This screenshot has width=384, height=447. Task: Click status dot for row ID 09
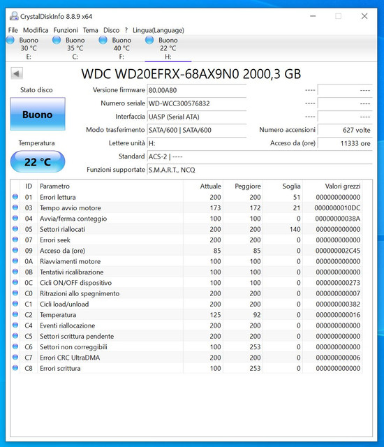tap(15, 250)
